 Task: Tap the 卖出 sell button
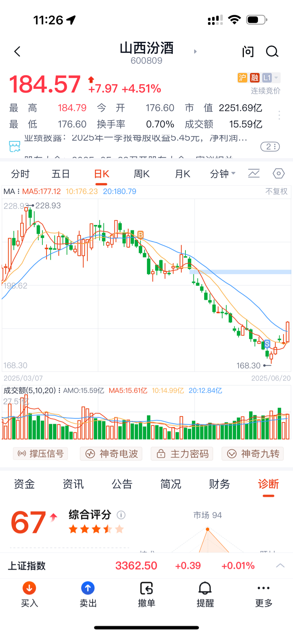pyautogui.click(x=88, y=595)
